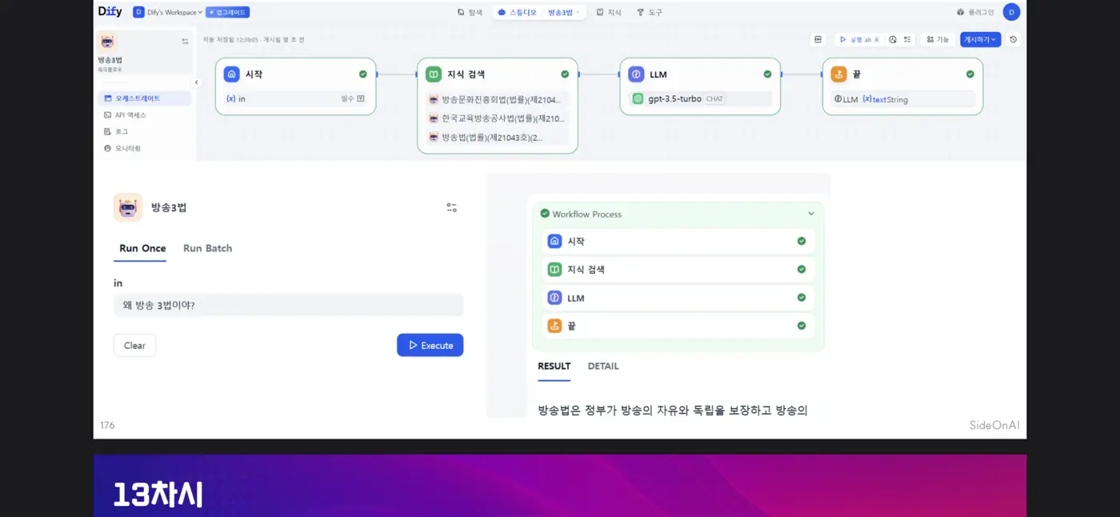Screen dimensions: 1120x517
Task: Open the 도구 tools menu
Action: [x=650, y=12]
